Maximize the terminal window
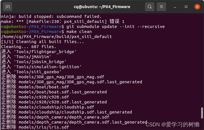The width and height of the screenshot is (204, 130). click(x=186, y=6)
